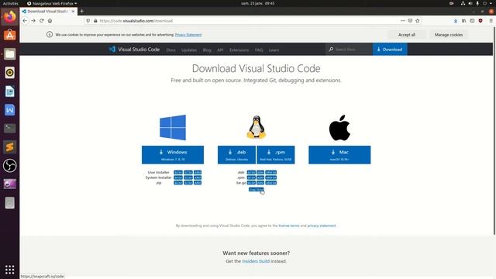Reload the current page
Viewport: 496px width, 279px height.
click(x=41, y=21)
